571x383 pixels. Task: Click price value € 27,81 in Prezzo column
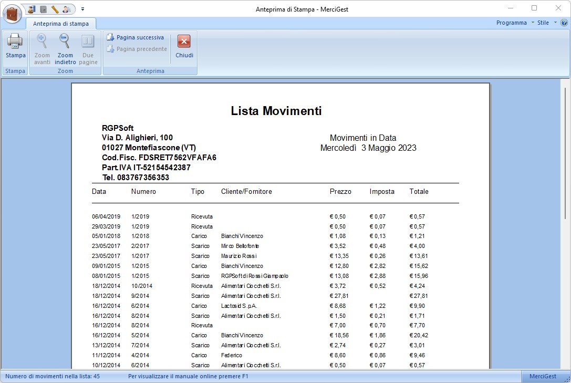(x=339, y=296)
